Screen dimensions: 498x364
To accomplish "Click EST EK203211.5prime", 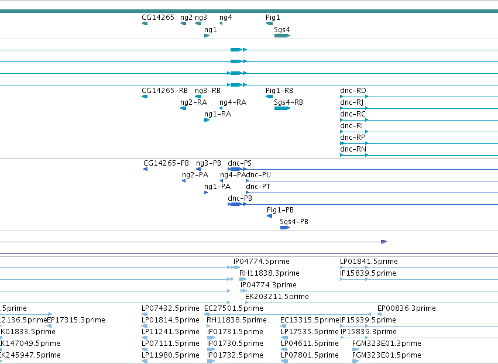I will coord(277,297).
